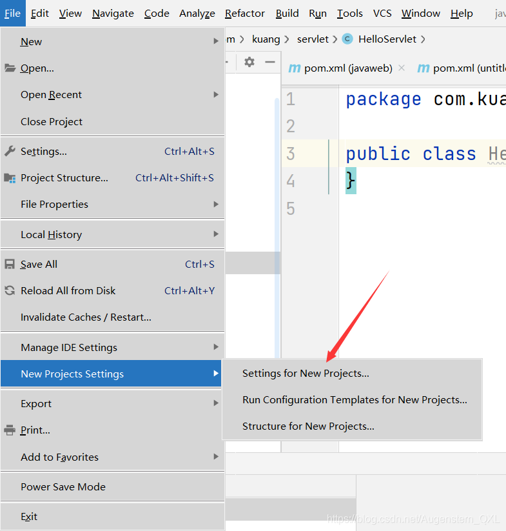The width and height of the screenshot is (506, 531).
Task: Hide the tool window with minus icon
Action: [270, 62]
